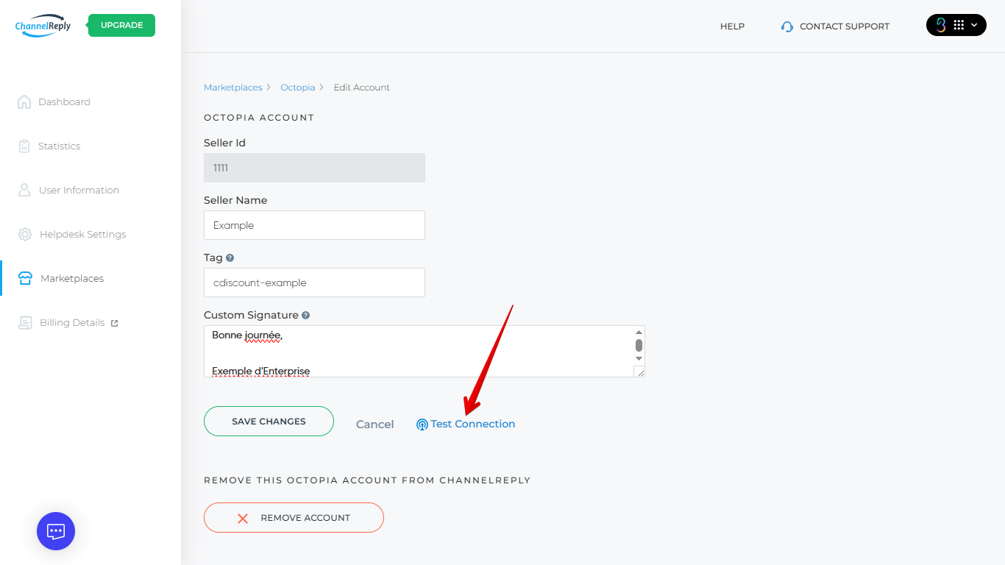Screen dimensions: 1005x565
Task: Click the Seller Id label
Action: pyautogui.click(x=224, y=143)
